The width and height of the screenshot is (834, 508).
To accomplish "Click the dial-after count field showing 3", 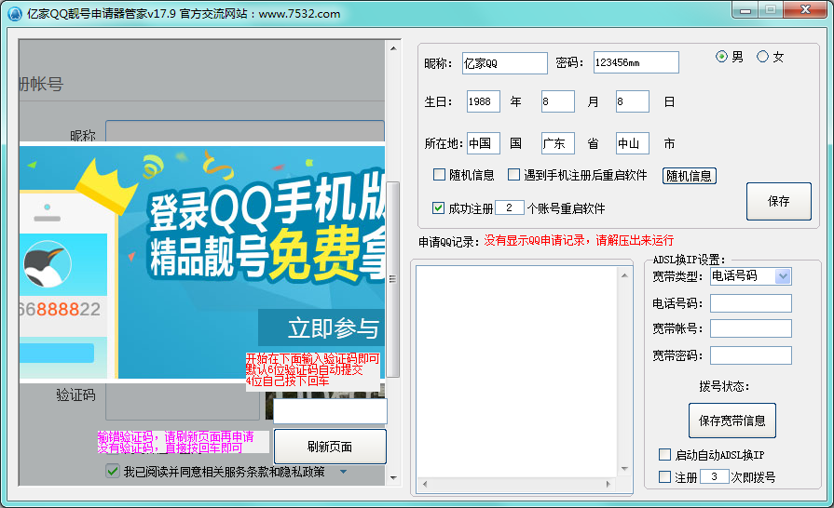I will click(715, 476).
